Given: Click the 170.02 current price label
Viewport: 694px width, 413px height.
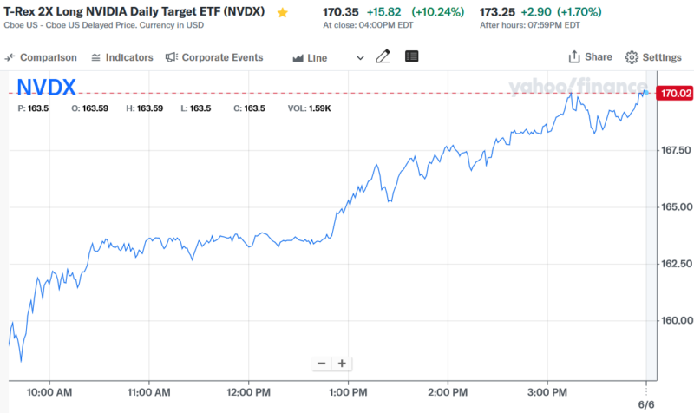Looking at the screenshot, I should point(675,93).
